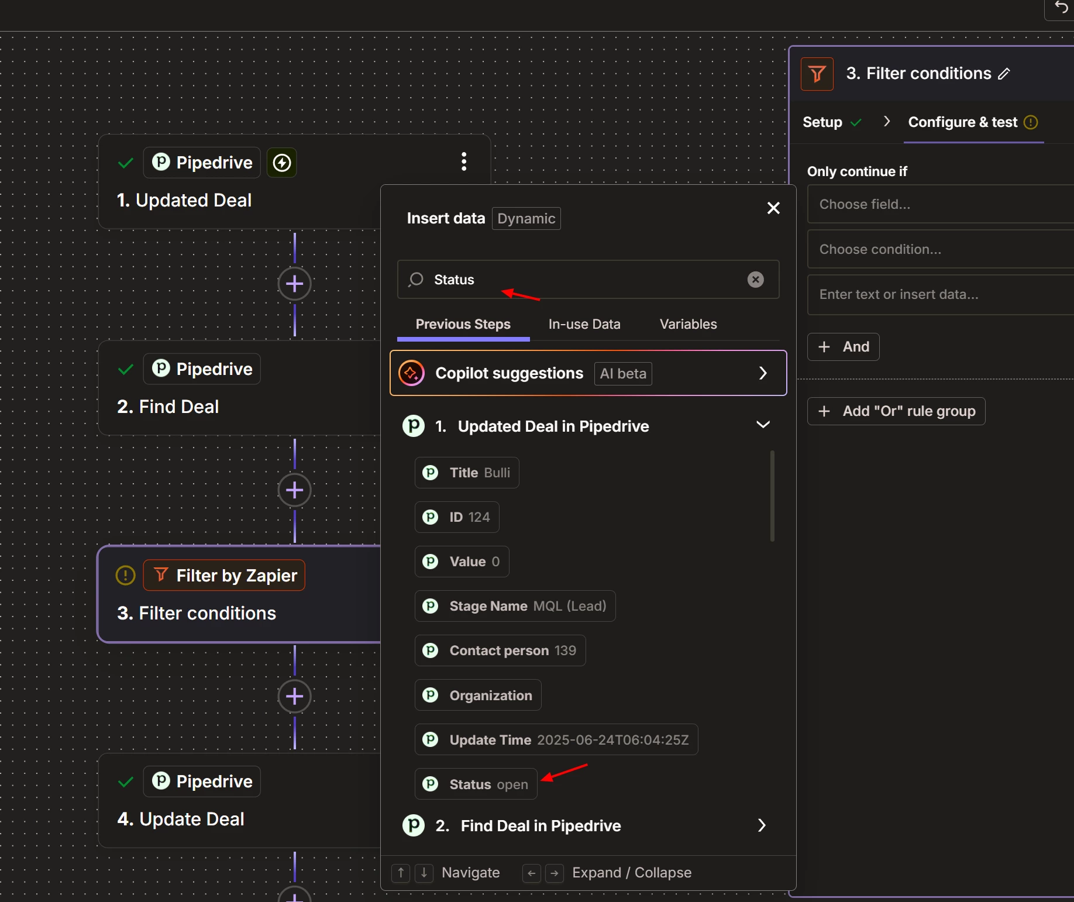1074x902 pixels.
Task: Click the undo arrow icon at top right
Action: coord(1062,7)
